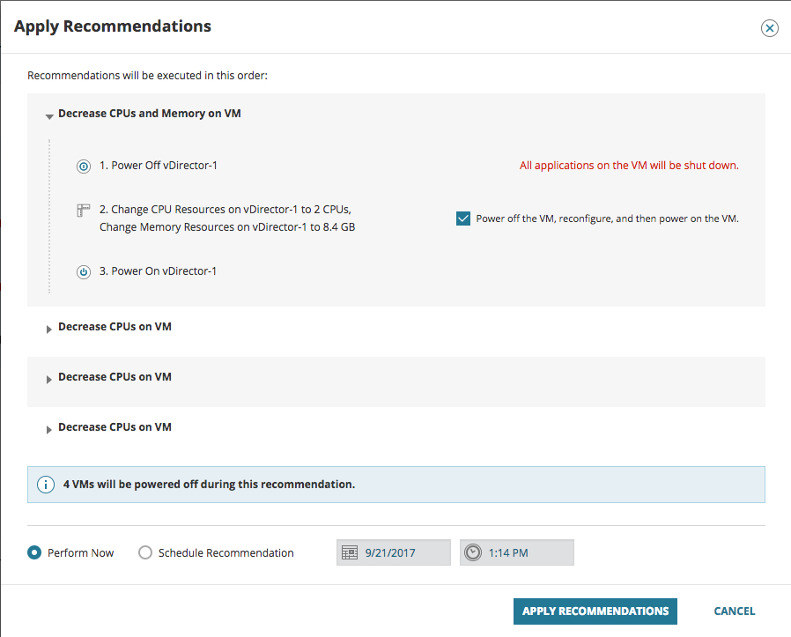The width and height of the screenshot is (791, 637).
Task: Click the Power On step icon
Action: [x=84, y=271]
